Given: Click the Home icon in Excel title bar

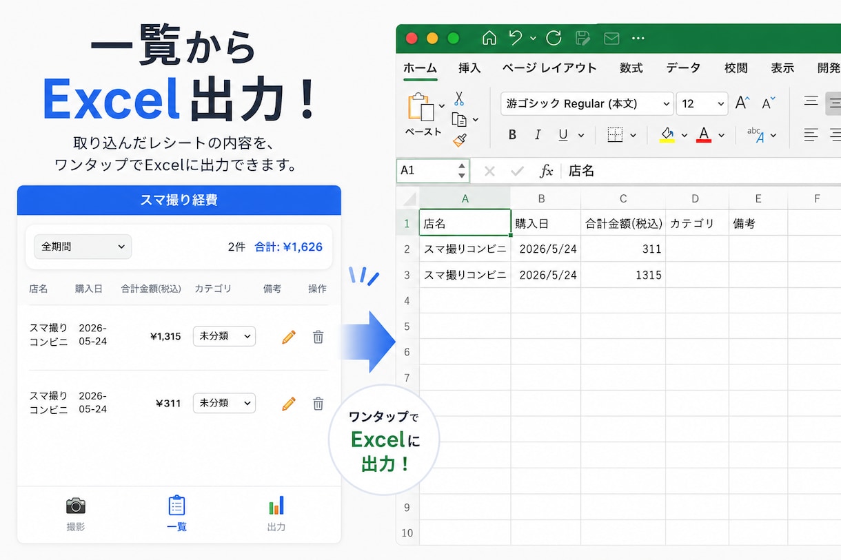Looking at the screenshot, I should point(489,39).
